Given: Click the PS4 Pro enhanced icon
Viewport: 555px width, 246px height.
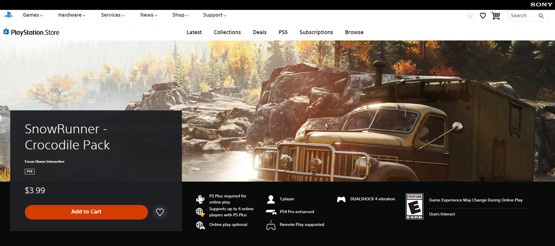Looking at the screenshot, I should tap(271, 212).
